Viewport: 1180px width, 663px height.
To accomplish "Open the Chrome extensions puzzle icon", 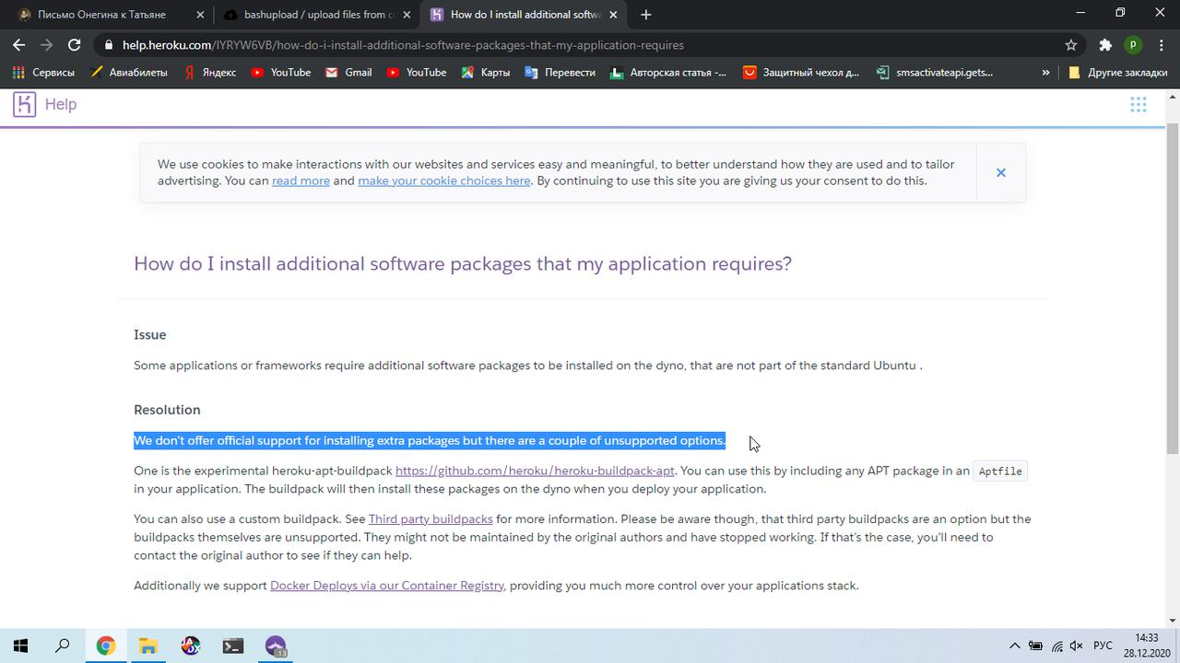I will (1105, 44).
